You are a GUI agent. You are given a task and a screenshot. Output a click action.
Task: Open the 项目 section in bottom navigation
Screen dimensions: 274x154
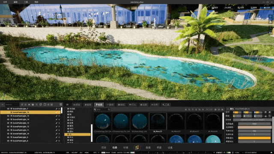(104, 148)
